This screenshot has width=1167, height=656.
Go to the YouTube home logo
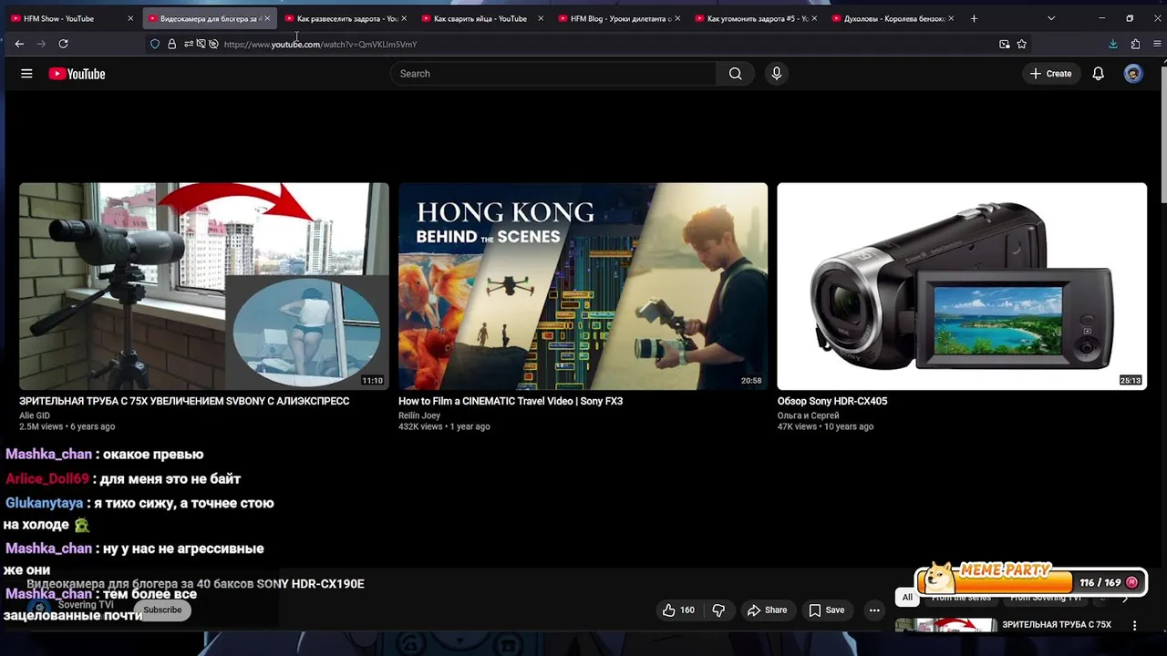[x=77, y=74]
